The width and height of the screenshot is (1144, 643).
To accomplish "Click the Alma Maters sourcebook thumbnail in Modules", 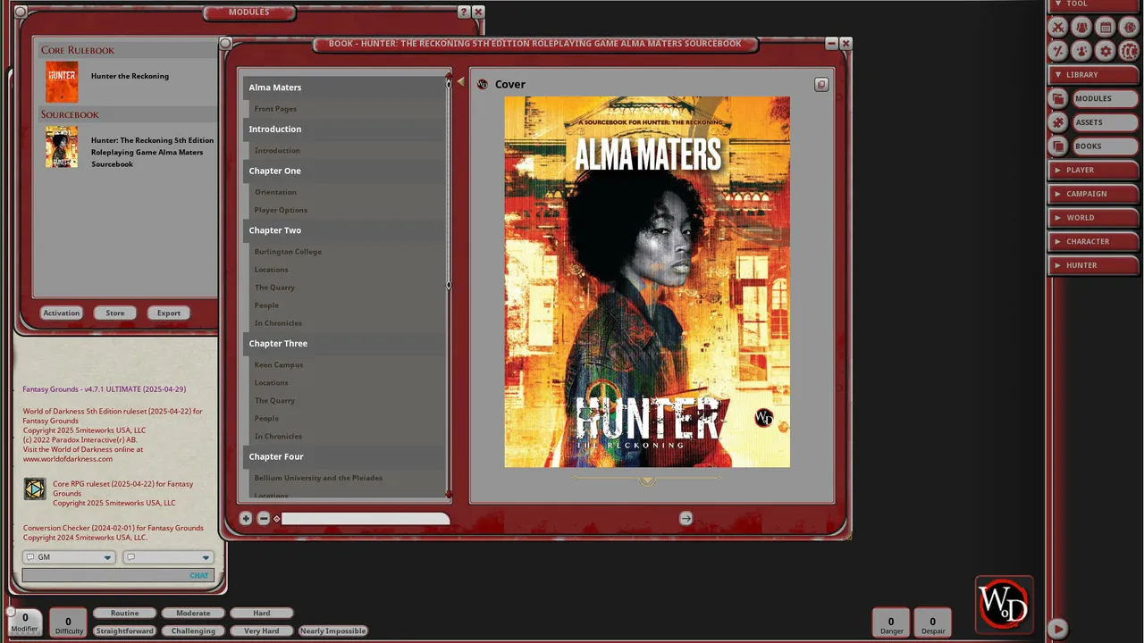I will [x=62, y=146].
